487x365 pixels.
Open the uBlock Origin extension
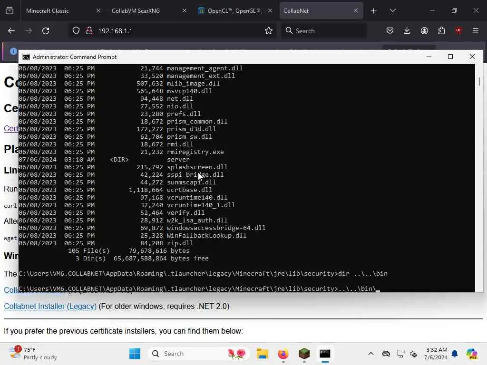click(x=458, y=30)
